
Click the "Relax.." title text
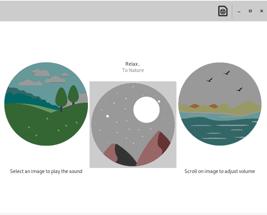(x=133, y=64)
